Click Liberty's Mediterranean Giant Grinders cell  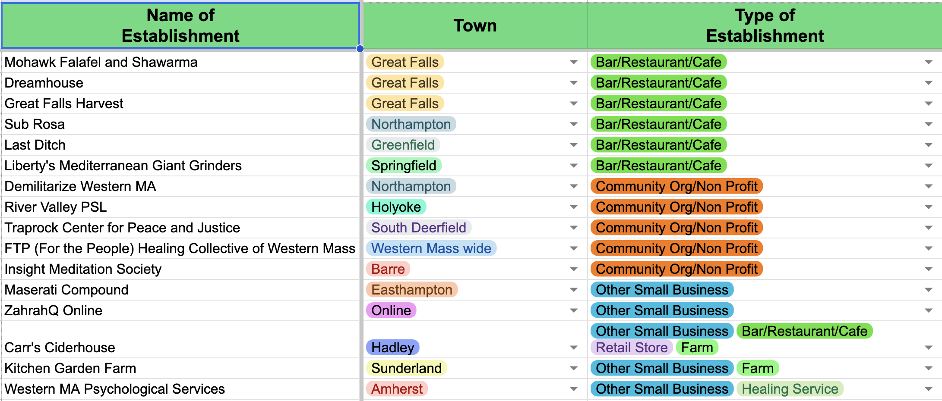tap(180, 166)
